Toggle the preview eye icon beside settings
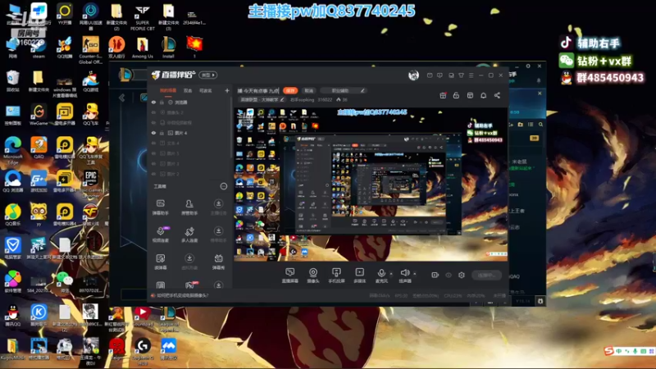The image size is (656, 369). tap(449, 275)
